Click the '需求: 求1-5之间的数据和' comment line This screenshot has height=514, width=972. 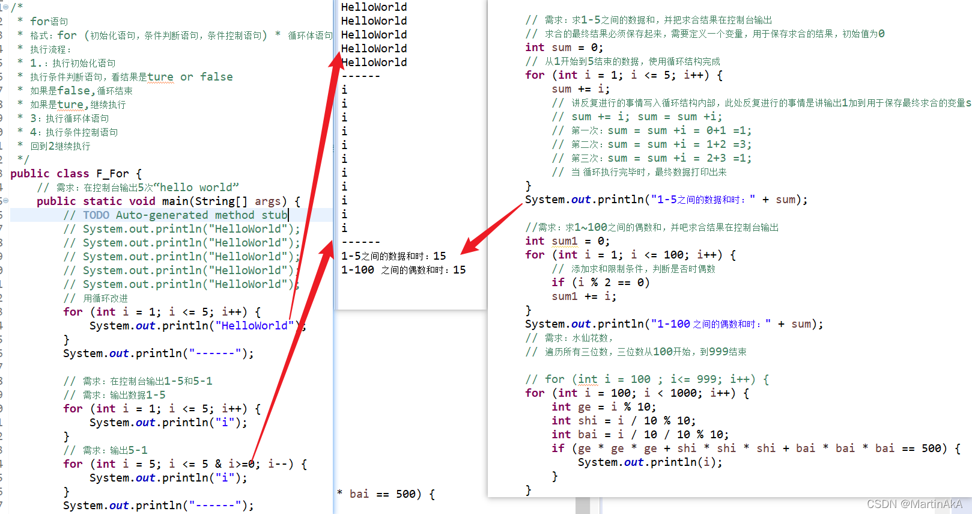click(x=649, y=20)
